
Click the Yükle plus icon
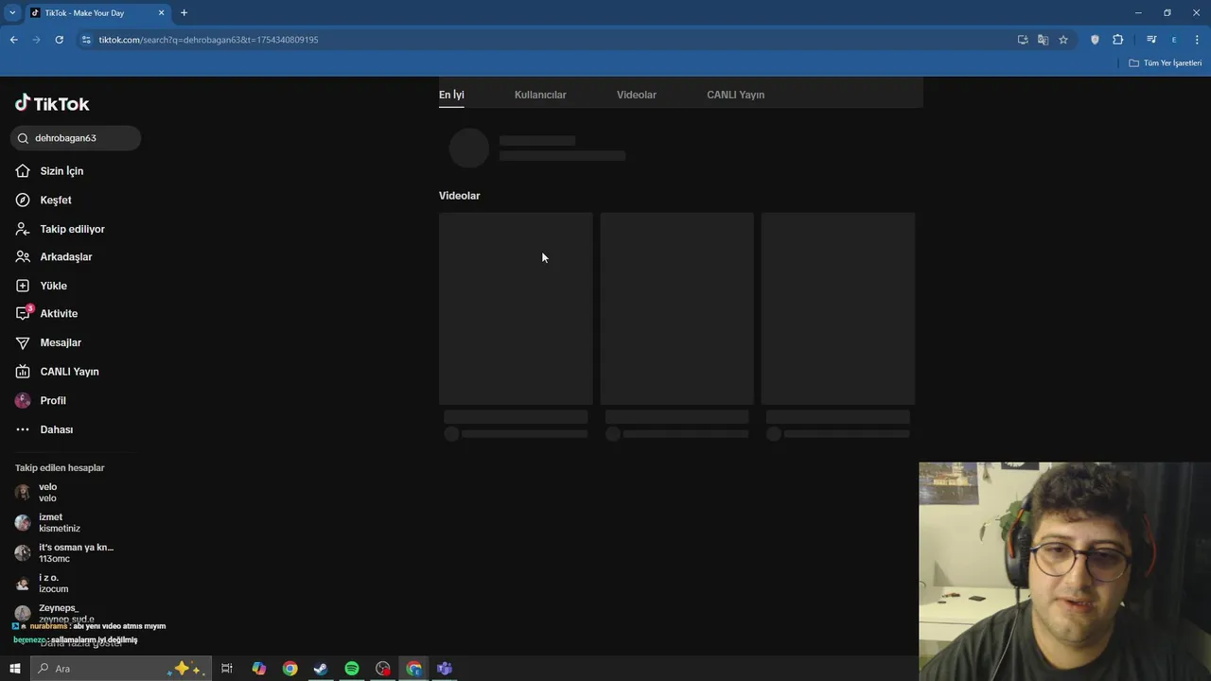point(23,286)
